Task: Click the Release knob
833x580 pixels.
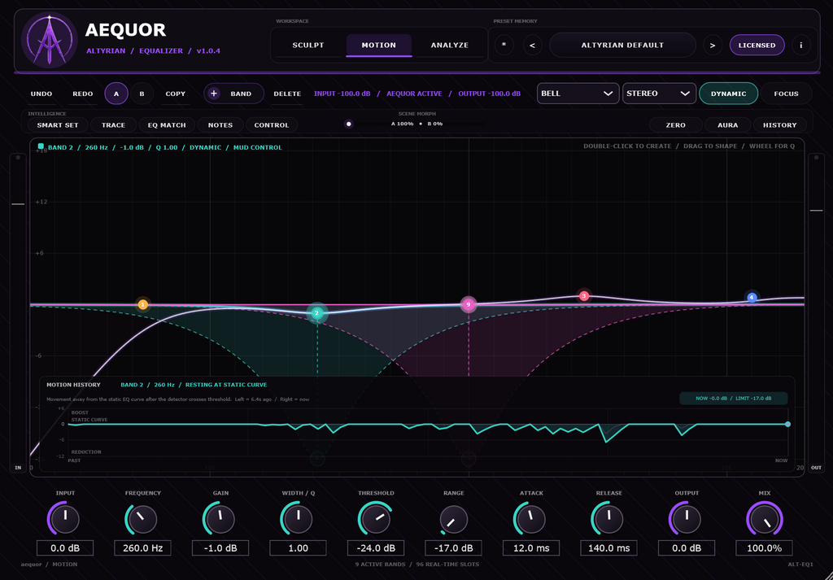Action: pyautogui.click(x=608, y=519)
